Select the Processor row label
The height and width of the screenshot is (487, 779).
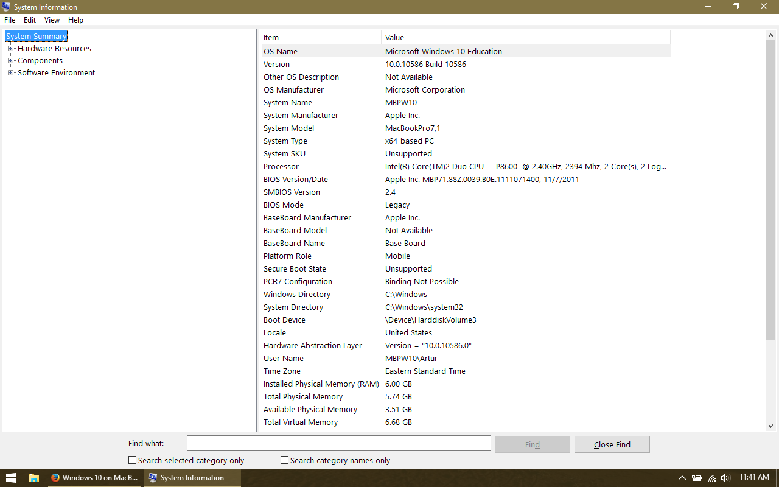[281, 167]
